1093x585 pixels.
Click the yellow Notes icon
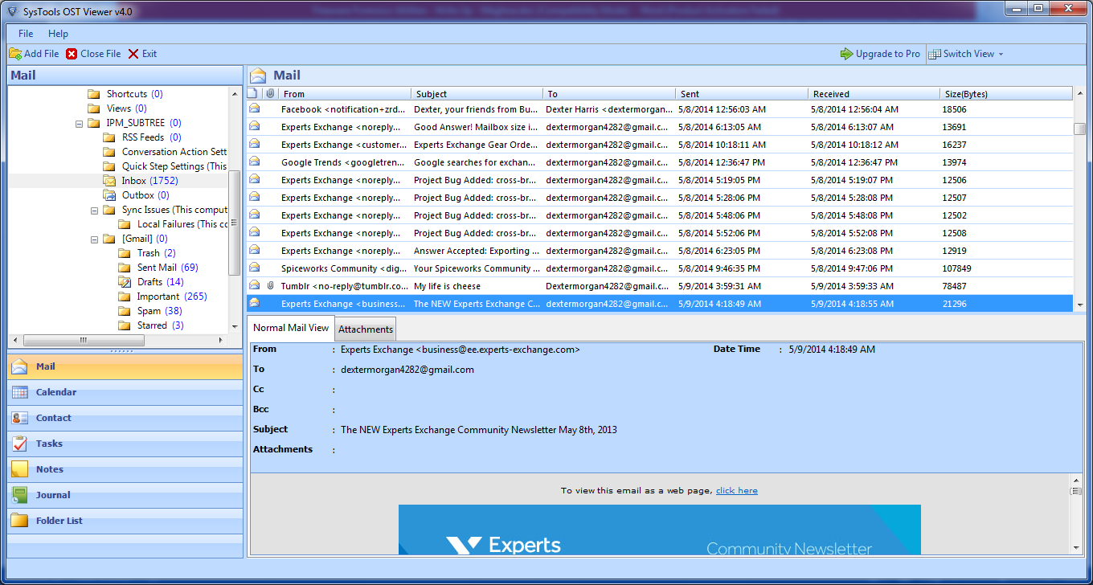point(20,469)
